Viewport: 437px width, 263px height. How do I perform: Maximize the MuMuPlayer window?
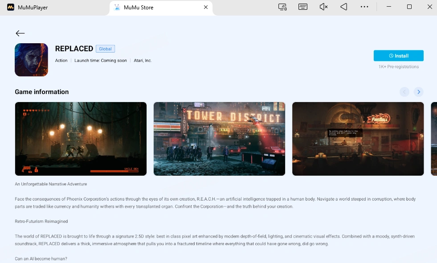pos(409,7)
